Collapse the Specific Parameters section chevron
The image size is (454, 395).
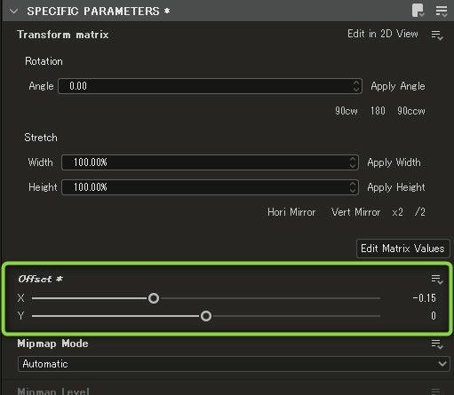click(x=13, y=12)
